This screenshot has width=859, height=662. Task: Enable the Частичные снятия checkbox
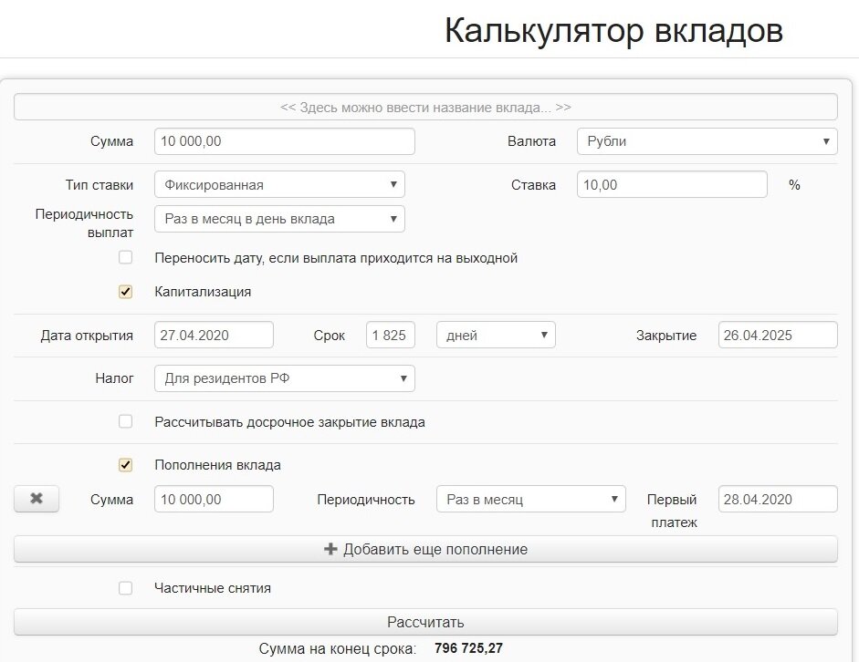125,588
